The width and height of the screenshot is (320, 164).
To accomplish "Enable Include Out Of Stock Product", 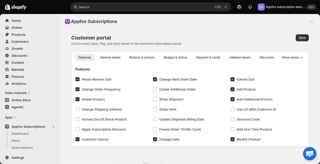I will click(x=77, y=119).
